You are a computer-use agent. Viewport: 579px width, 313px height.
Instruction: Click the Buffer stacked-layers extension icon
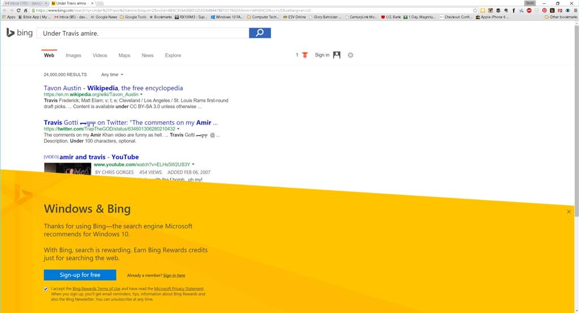tap(498, 10)
